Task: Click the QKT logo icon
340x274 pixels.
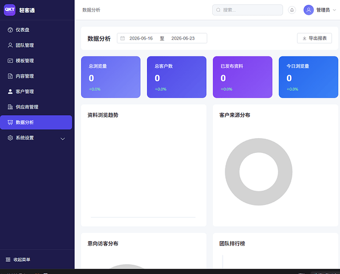Action: [x=9, y=10]
